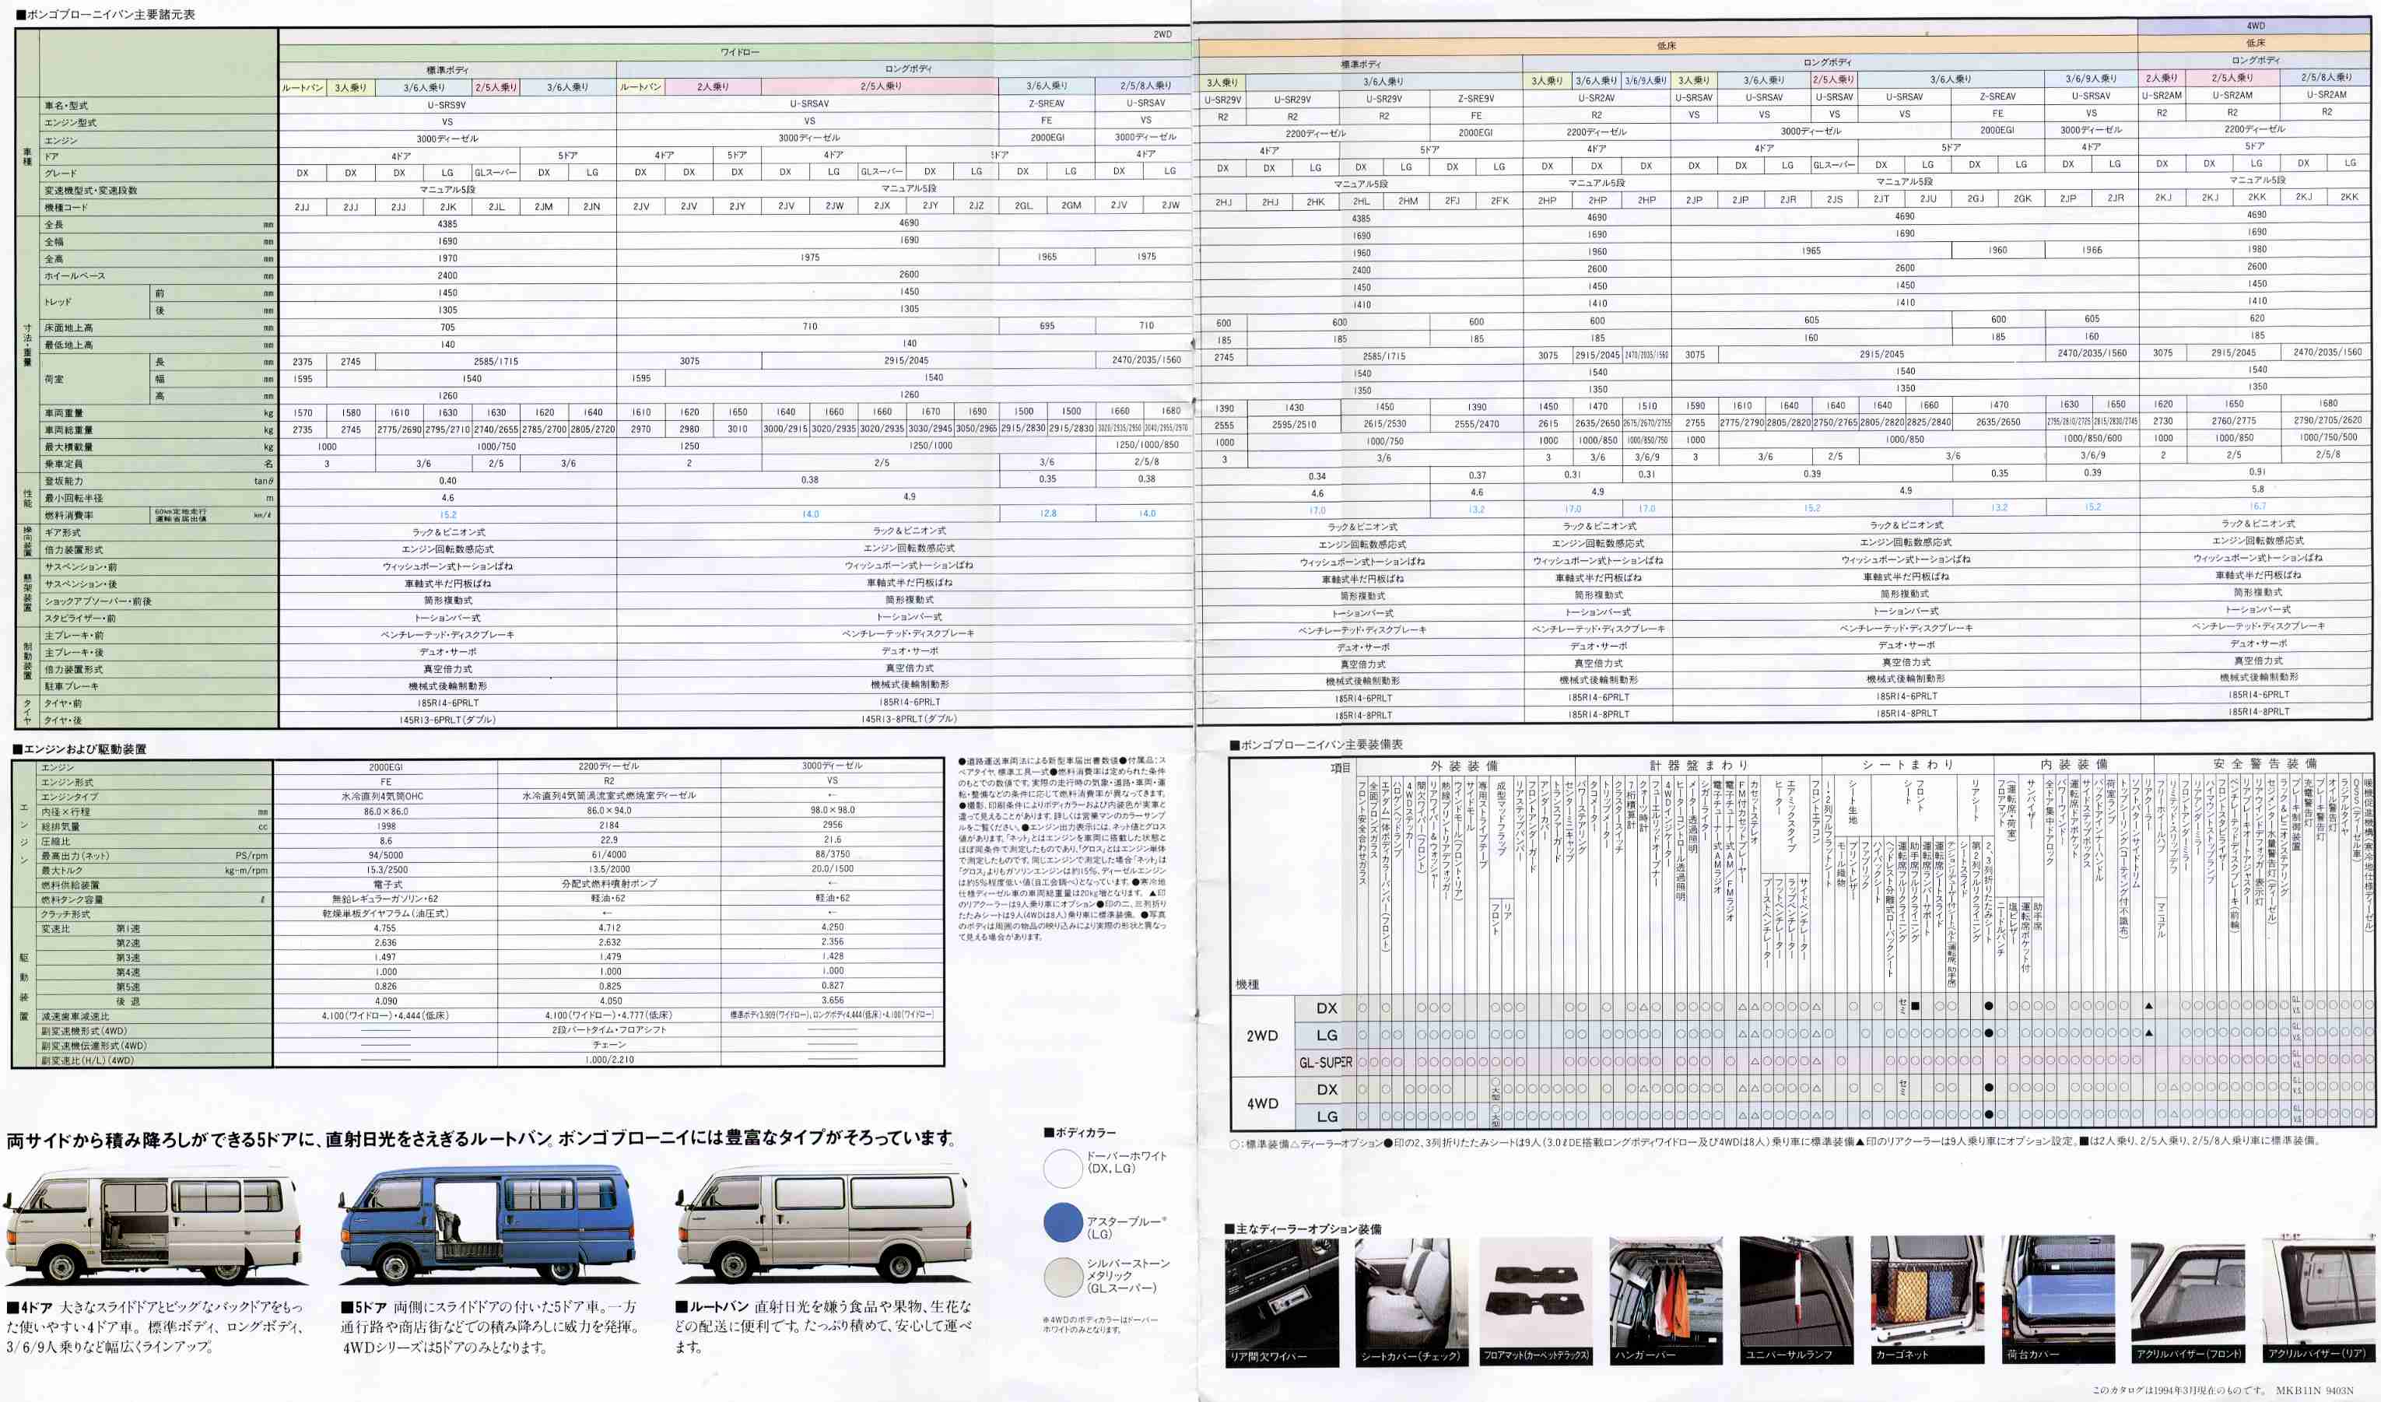The width and height of the screenshot is (2381, 1402).
Task: Click the 主なディーラーオプション装備 heading
Action: [1303, 1229]
